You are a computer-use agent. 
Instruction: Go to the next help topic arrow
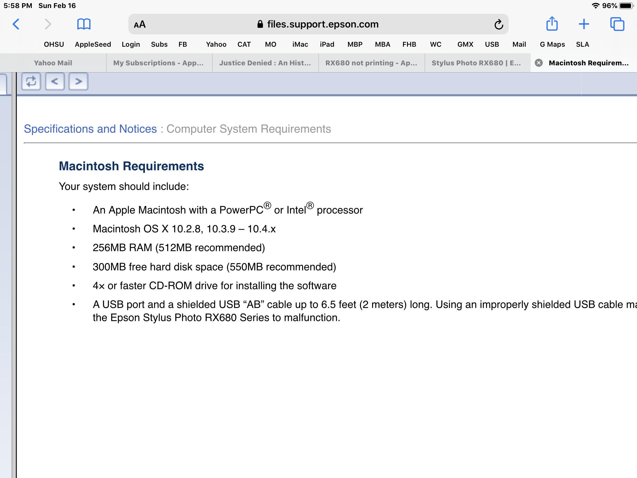point(78,82)
